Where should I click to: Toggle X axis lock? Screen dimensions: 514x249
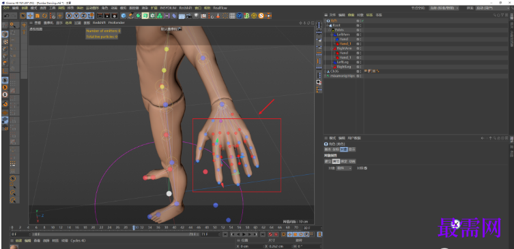[x=70, y=16]
